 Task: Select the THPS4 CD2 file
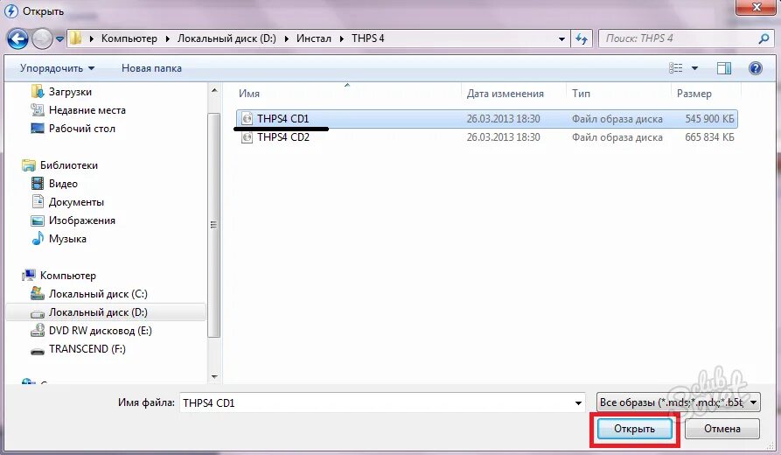pyautogui.click(x=487, y=137)
